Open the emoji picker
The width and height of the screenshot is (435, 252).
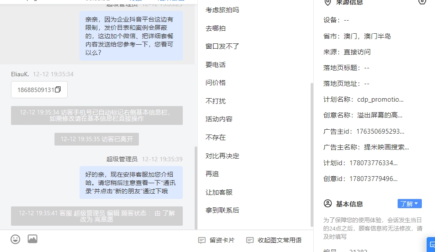coord(15,239)
